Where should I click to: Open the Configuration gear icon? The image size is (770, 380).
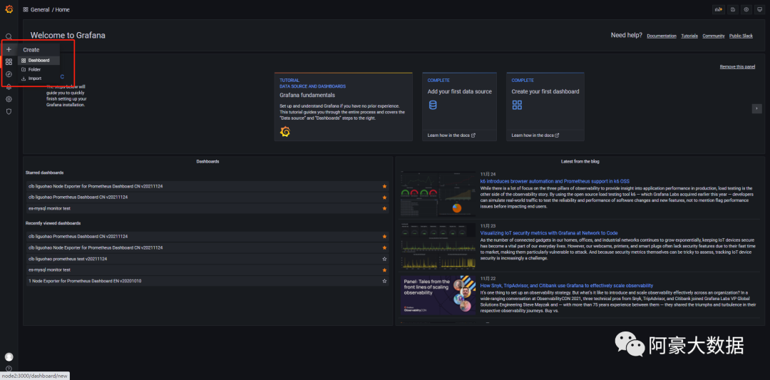coord(9,99)
